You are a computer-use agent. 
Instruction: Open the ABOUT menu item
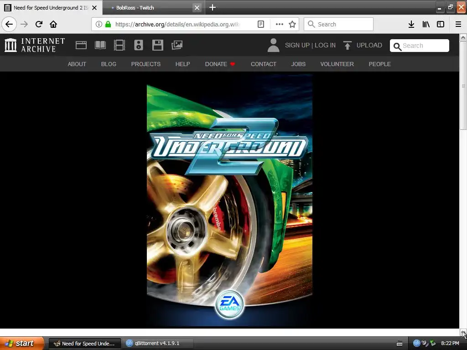77,64
